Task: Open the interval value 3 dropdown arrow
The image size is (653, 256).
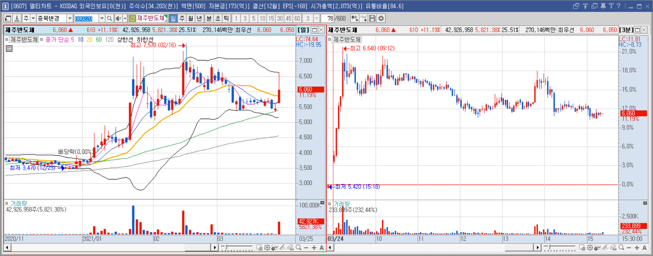Action: pos(317,18)
